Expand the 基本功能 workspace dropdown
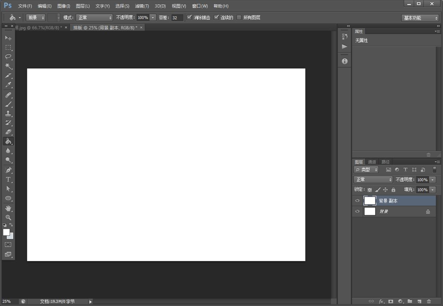 [x=420, y=18]
